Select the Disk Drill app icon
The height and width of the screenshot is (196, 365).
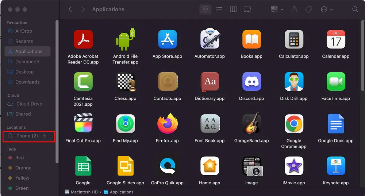[294, 81]
